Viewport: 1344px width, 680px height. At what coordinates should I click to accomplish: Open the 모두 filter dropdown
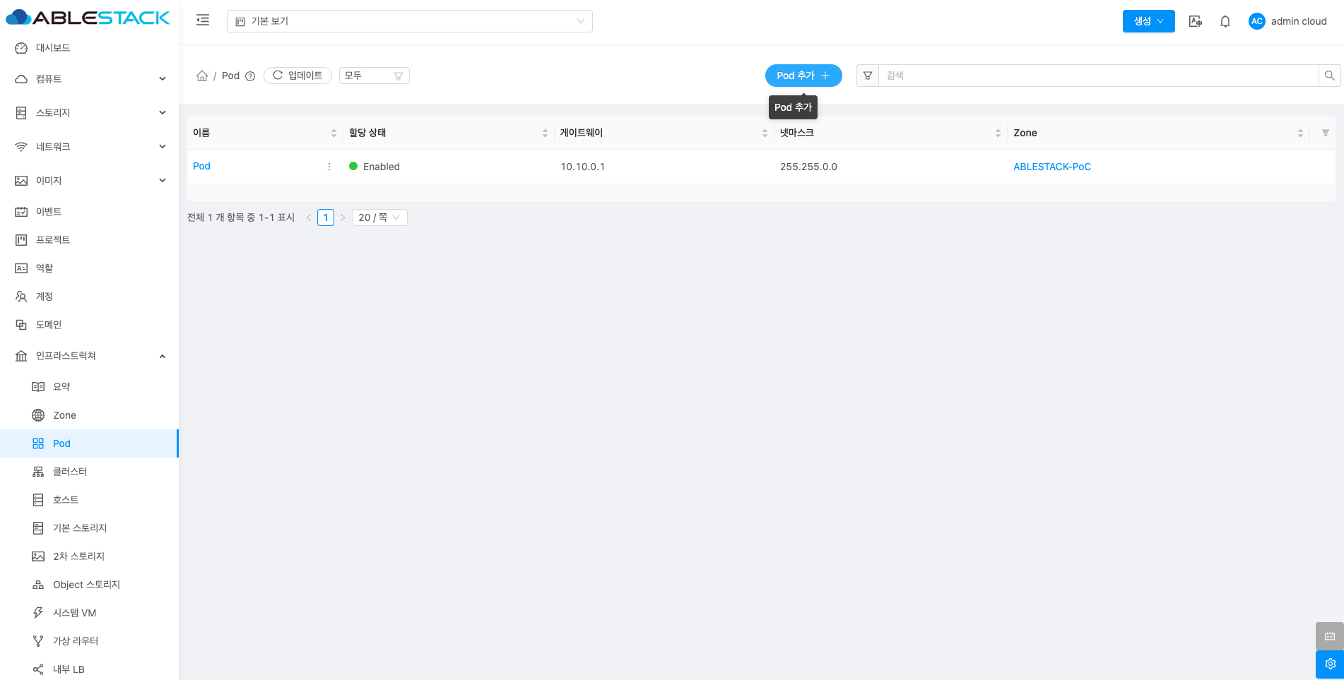(x=375, y=76)
